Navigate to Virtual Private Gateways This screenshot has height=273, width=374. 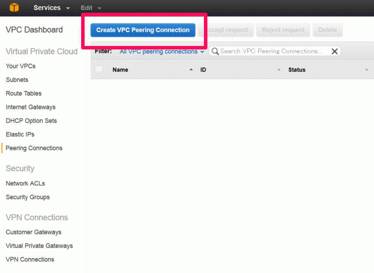39,245
